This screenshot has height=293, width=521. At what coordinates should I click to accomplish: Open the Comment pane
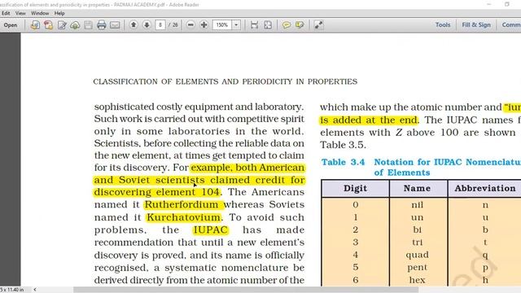point(511,25)
